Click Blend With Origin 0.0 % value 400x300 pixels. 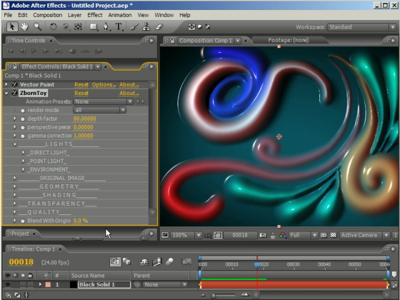click(x=81, y=221)
